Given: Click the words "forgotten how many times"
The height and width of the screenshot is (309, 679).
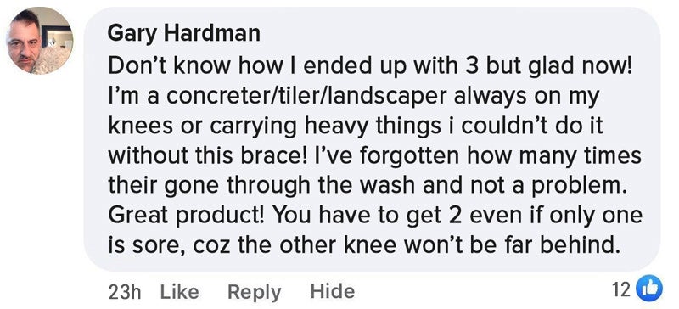Looking at the screenshot, I should click(498, 155).
